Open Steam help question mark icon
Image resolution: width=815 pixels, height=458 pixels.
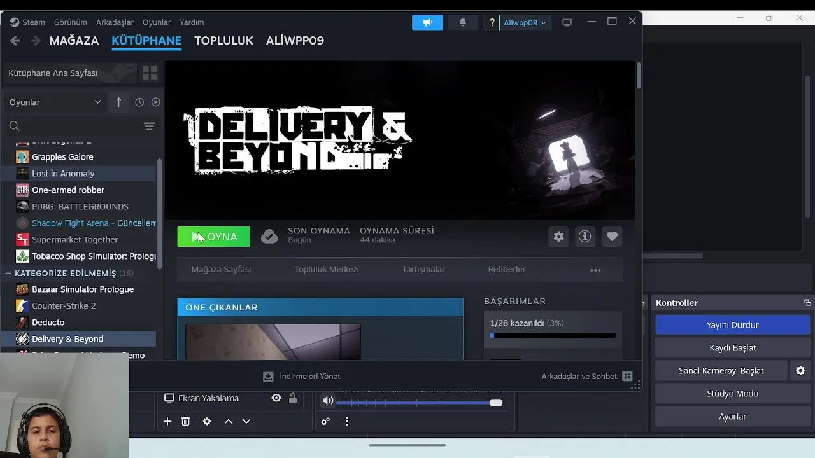pyautogui.click(x=492, y=22)
